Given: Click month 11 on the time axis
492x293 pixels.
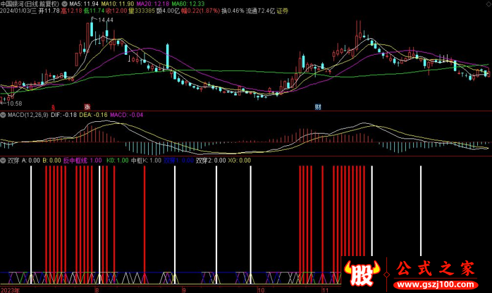Looking at the screenshot, I should point(325,289).
